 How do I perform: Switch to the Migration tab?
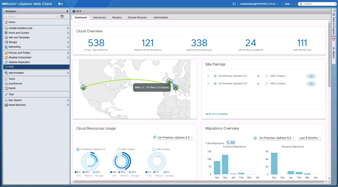coord(117,17)
